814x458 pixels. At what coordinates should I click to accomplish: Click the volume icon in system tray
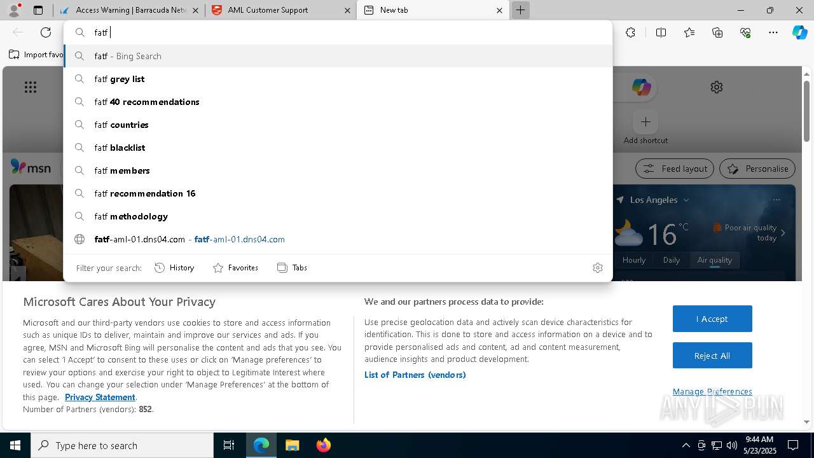click(x=732, y=445)
